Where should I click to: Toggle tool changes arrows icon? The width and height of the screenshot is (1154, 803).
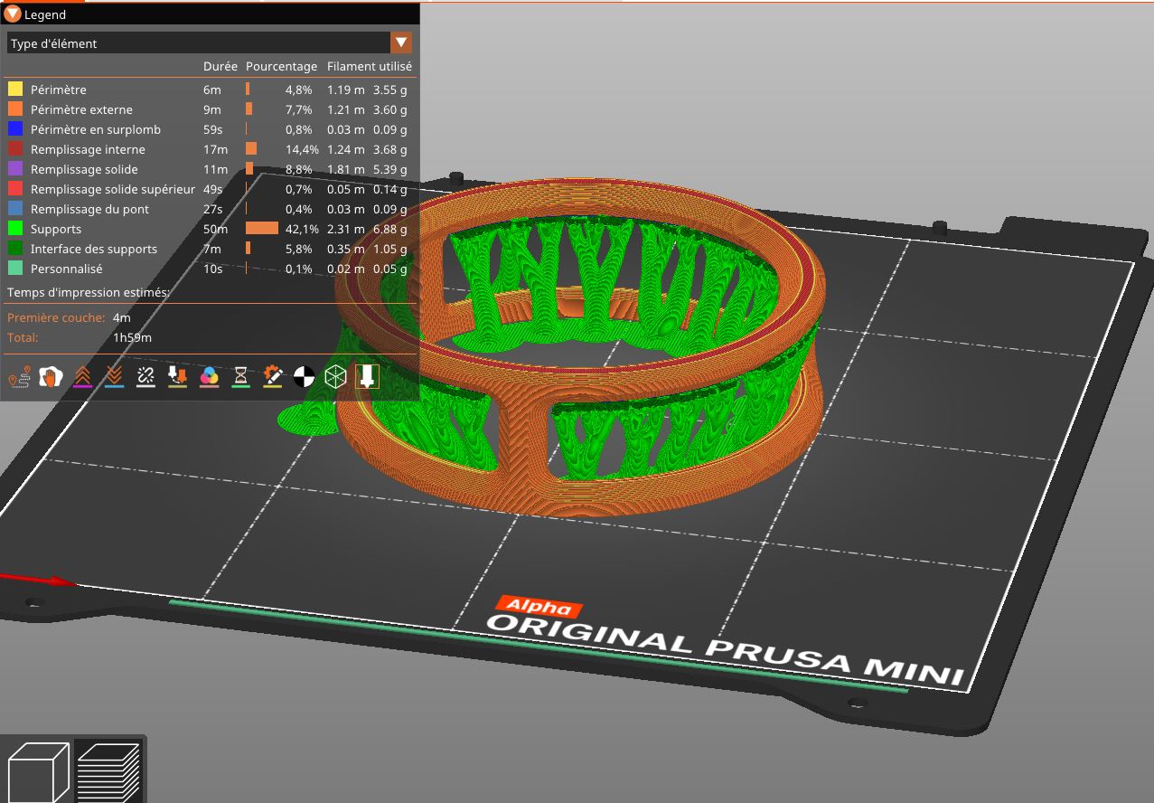[177, 377]
